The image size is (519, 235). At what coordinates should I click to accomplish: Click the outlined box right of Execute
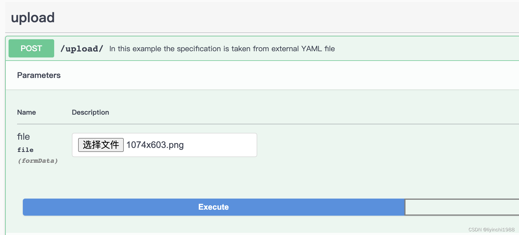pos(461,207)
